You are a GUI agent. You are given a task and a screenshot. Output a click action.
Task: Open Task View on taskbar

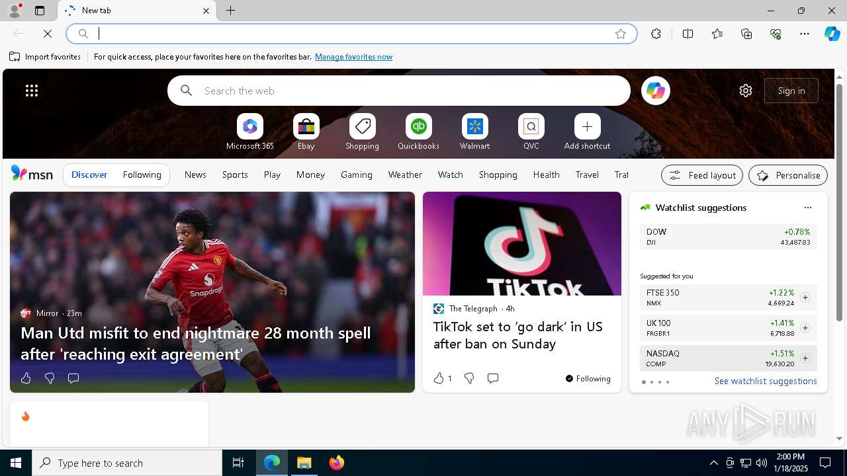(x=238, y=463)
